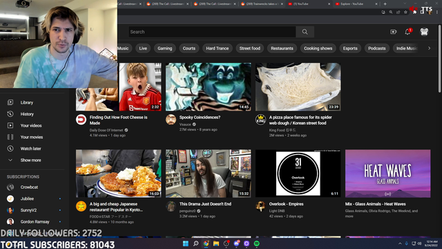
Task: Switch to the Trainwrecks takes browser tab
Action: coord(262,4)
